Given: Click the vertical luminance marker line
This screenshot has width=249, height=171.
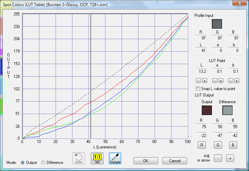Looking at the screenshot, I should [91, 76].
